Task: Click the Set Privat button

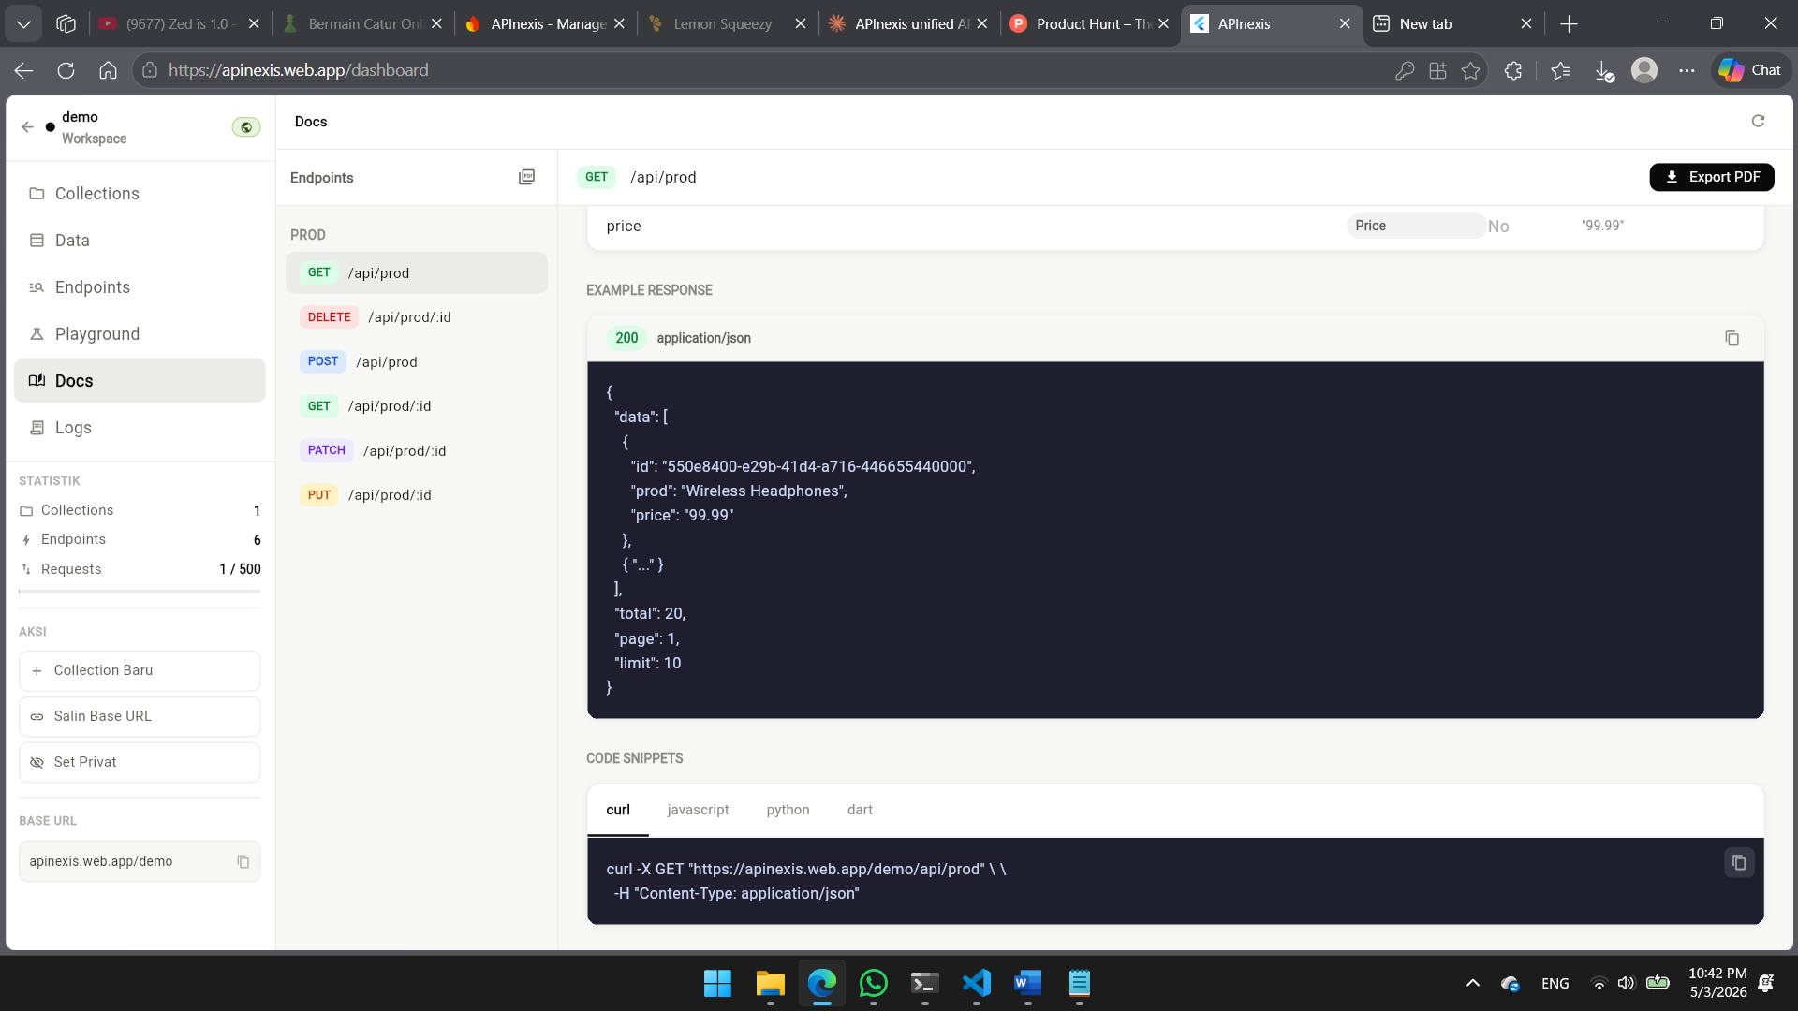Action: pyautogui.click(x=140, y=763)
